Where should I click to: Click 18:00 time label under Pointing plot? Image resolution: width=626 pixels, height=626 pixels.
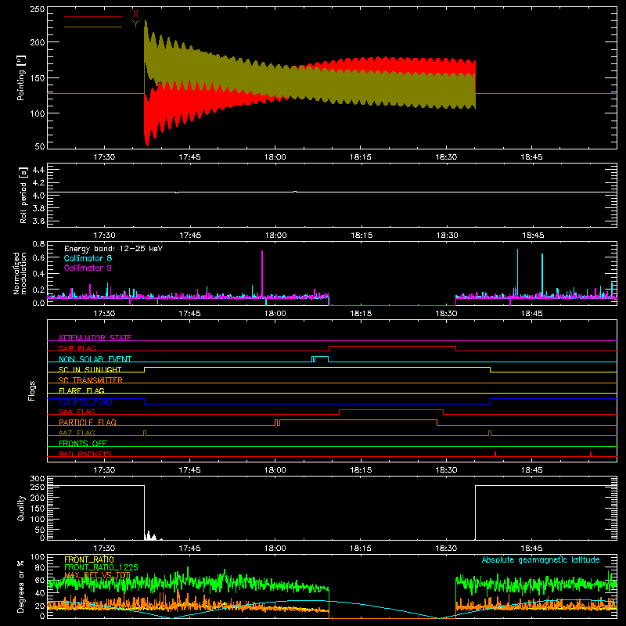tap(275, 157)
